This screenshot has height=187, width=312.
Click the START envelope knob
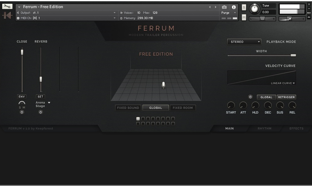(x=231, y=105)
